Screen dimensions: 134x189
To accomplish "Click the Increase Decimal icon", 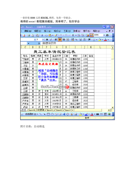I will pos(80,40).
